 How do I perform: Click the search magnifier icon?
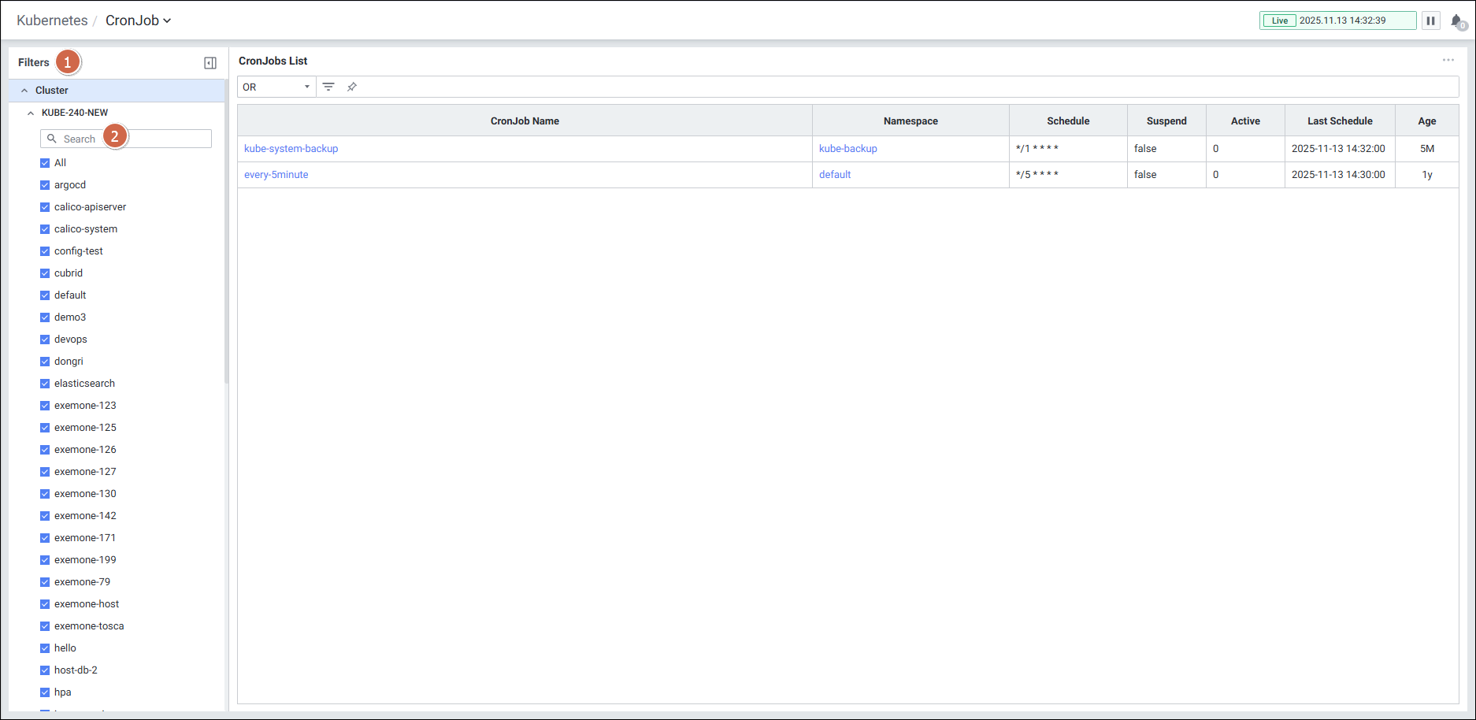tap(52, 139)
